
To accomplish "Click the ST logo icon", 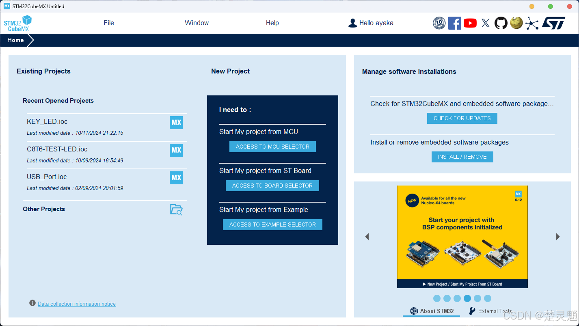I will (x=553, y=23).
